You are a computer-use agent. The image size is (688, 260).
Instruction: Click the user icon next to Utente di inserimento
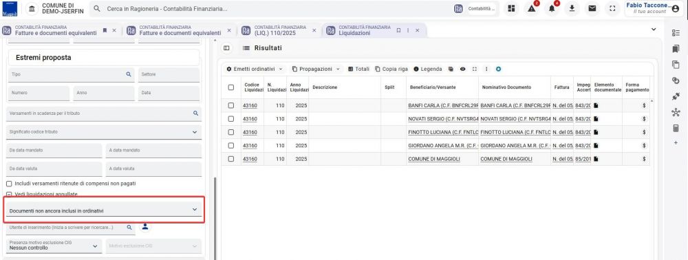[146, 227]
